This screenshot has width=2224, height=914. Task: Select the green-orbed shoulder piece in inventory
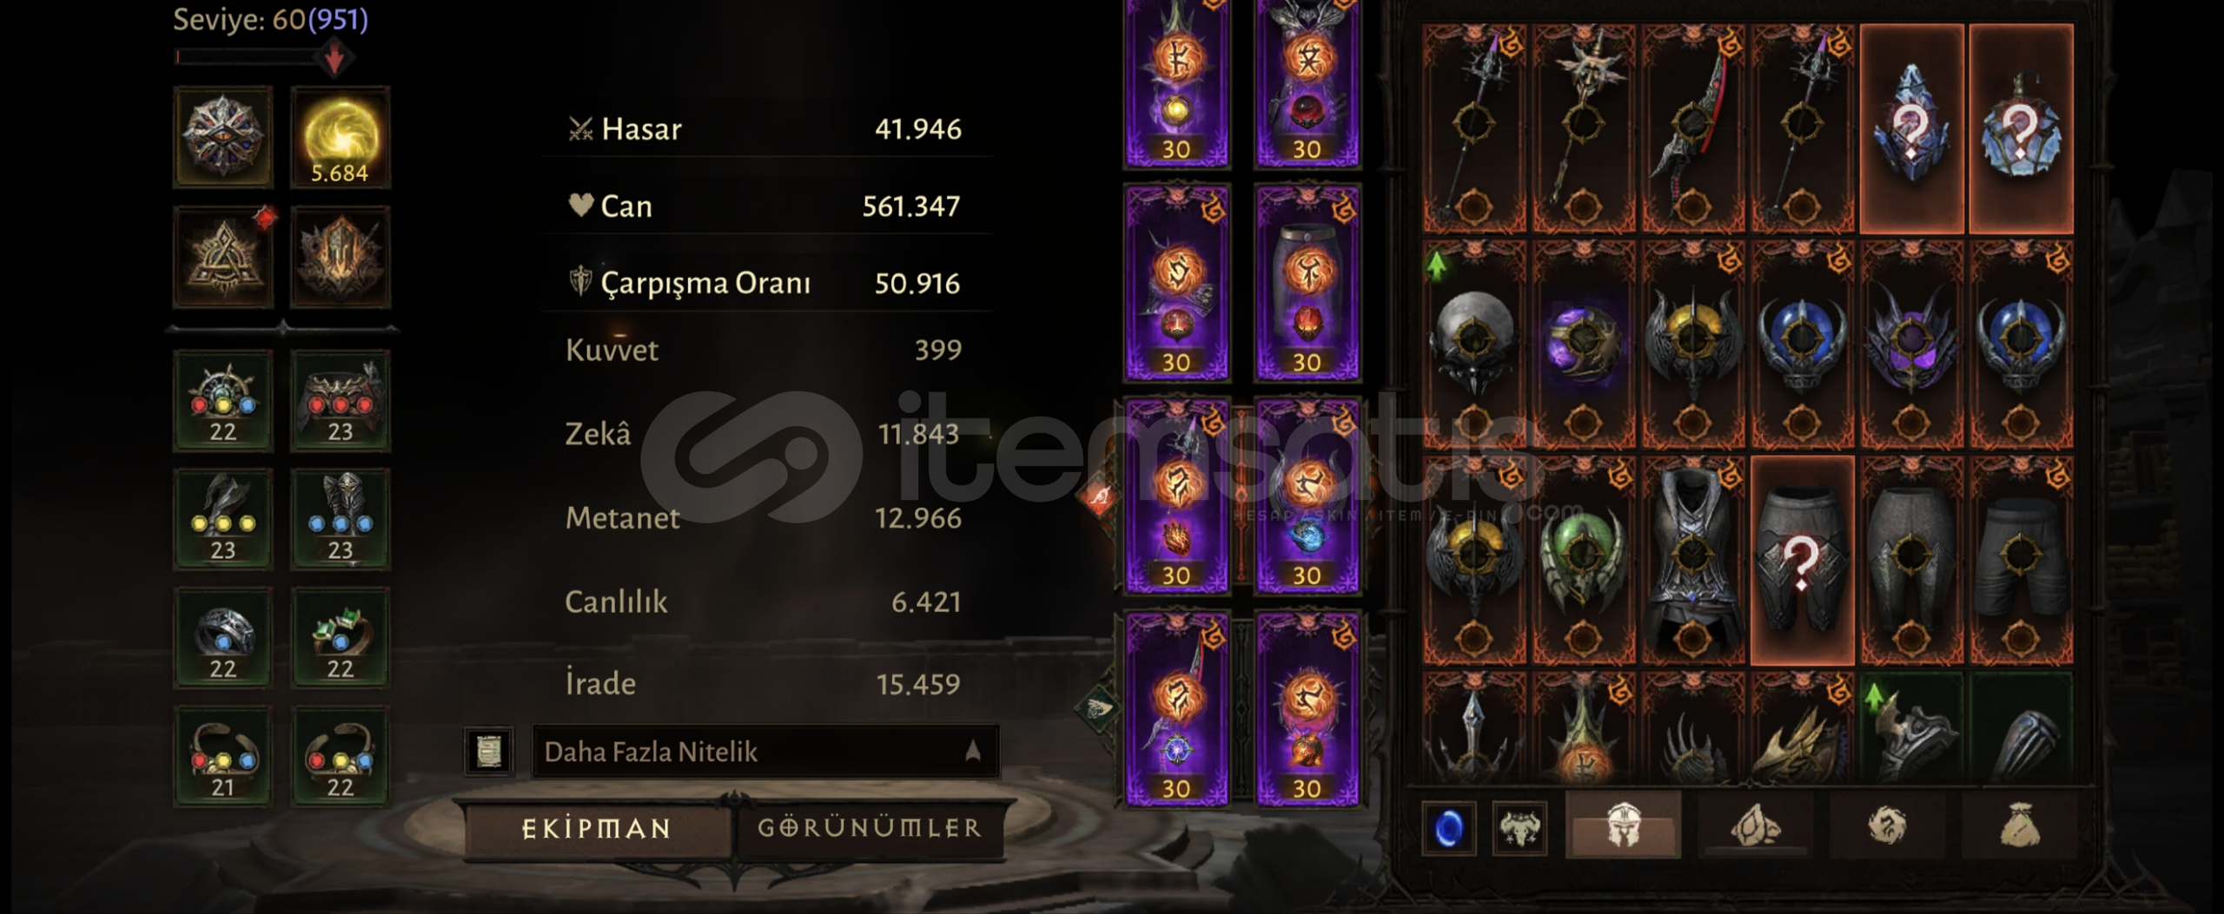[1583, 560]
